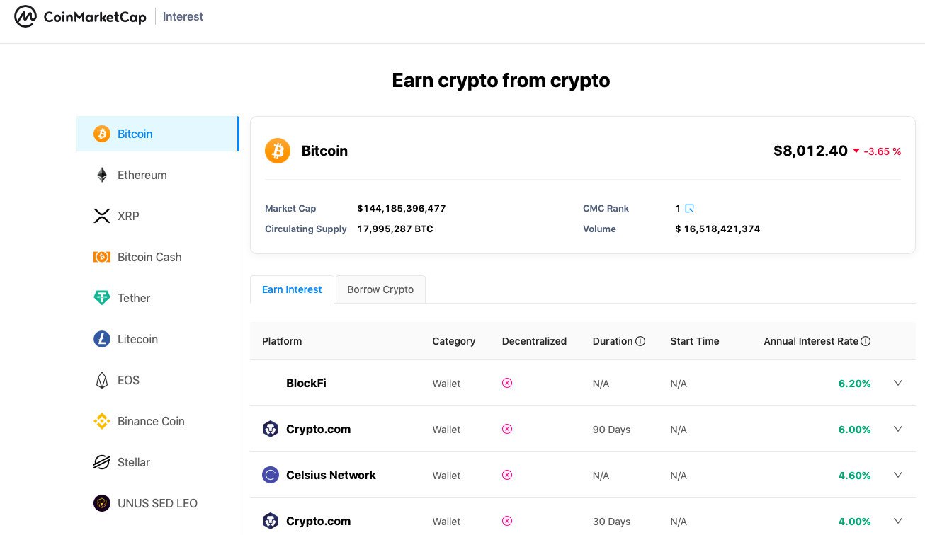
Task: Expand the Celsius Network row
Action: (898, 475)
